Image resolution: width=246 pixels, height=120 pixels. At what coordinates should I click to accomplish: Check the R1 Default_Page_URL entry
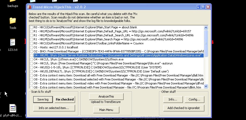[32, 31]
